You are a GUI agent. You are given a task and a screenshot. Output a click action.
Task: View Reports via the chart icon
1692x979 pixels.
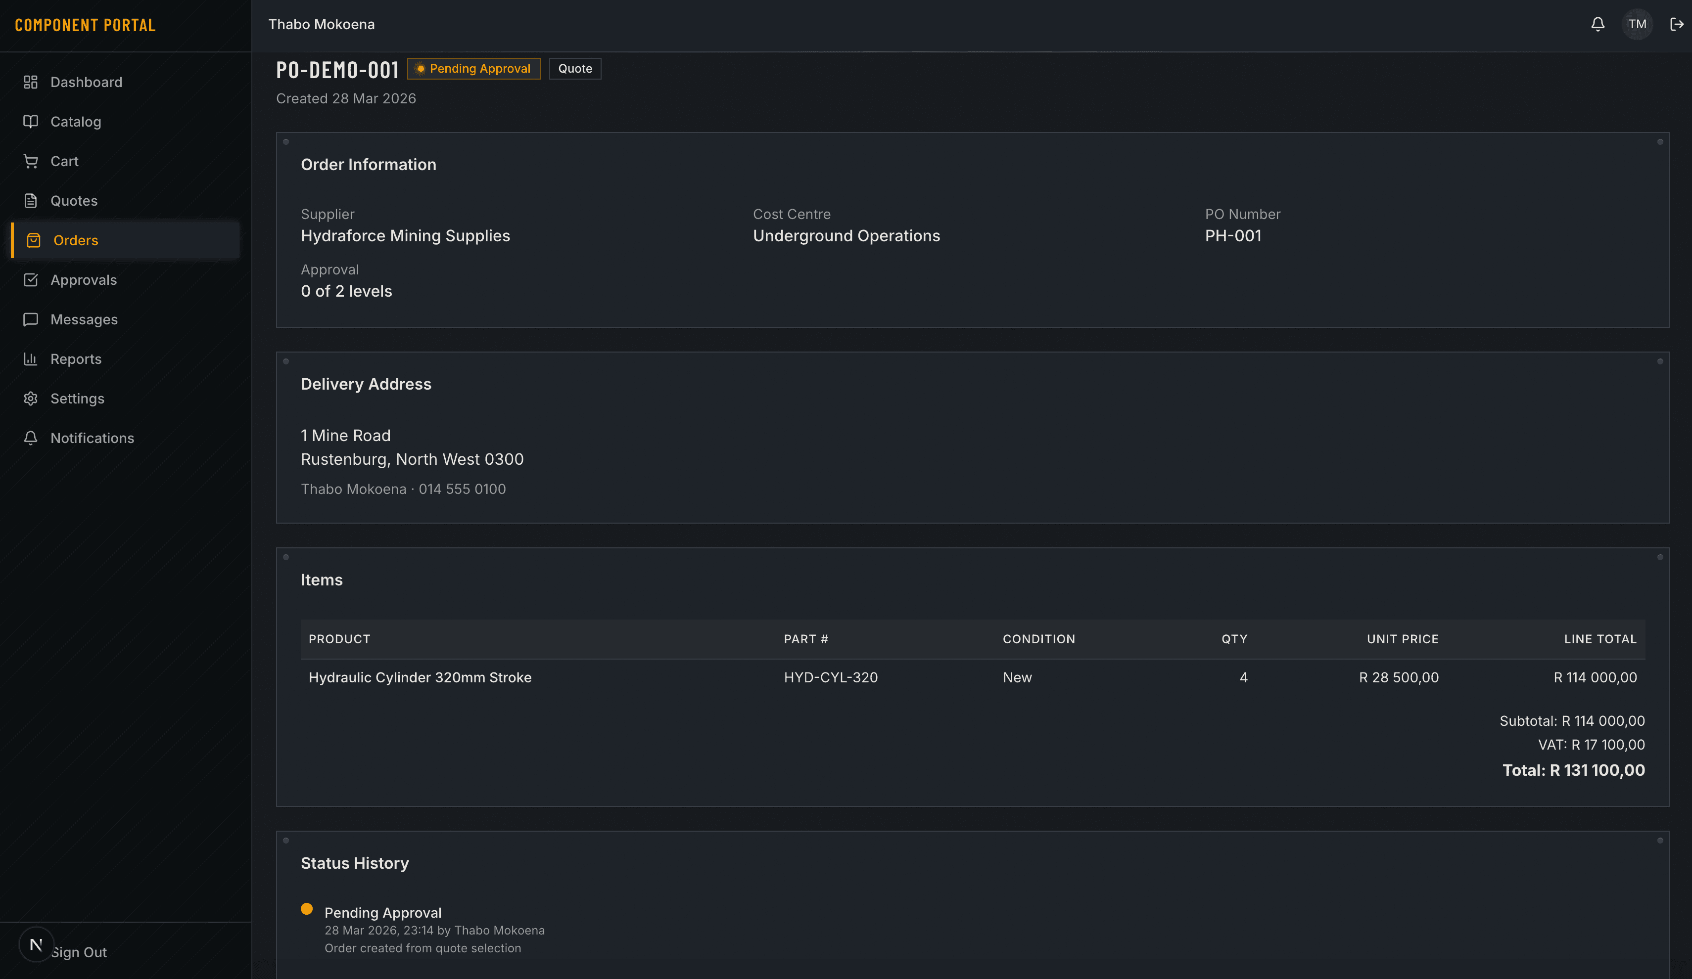[31, 359]
